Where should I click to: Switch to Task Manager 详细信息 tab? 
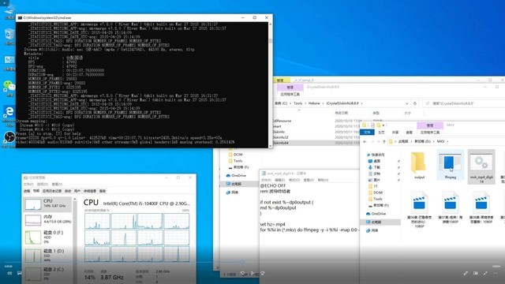point(90,191)
